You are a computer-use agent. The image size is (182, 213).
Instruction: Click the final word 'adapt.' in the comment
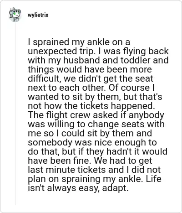tap(115, 188)
